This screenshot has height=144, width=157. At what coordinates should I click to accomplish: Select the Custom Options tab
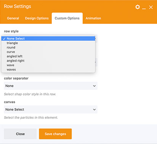coord(67,18)
